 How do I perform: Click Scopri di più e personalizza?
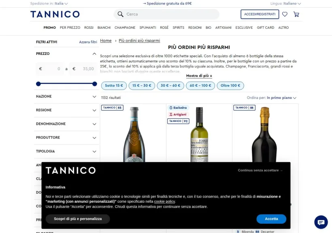78,219
